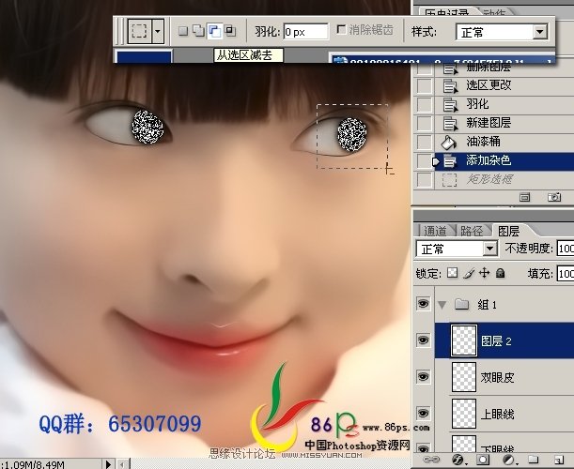Create a new snapshot with camera icon
This screenshot has height=469, width=574.
[554, 197]
